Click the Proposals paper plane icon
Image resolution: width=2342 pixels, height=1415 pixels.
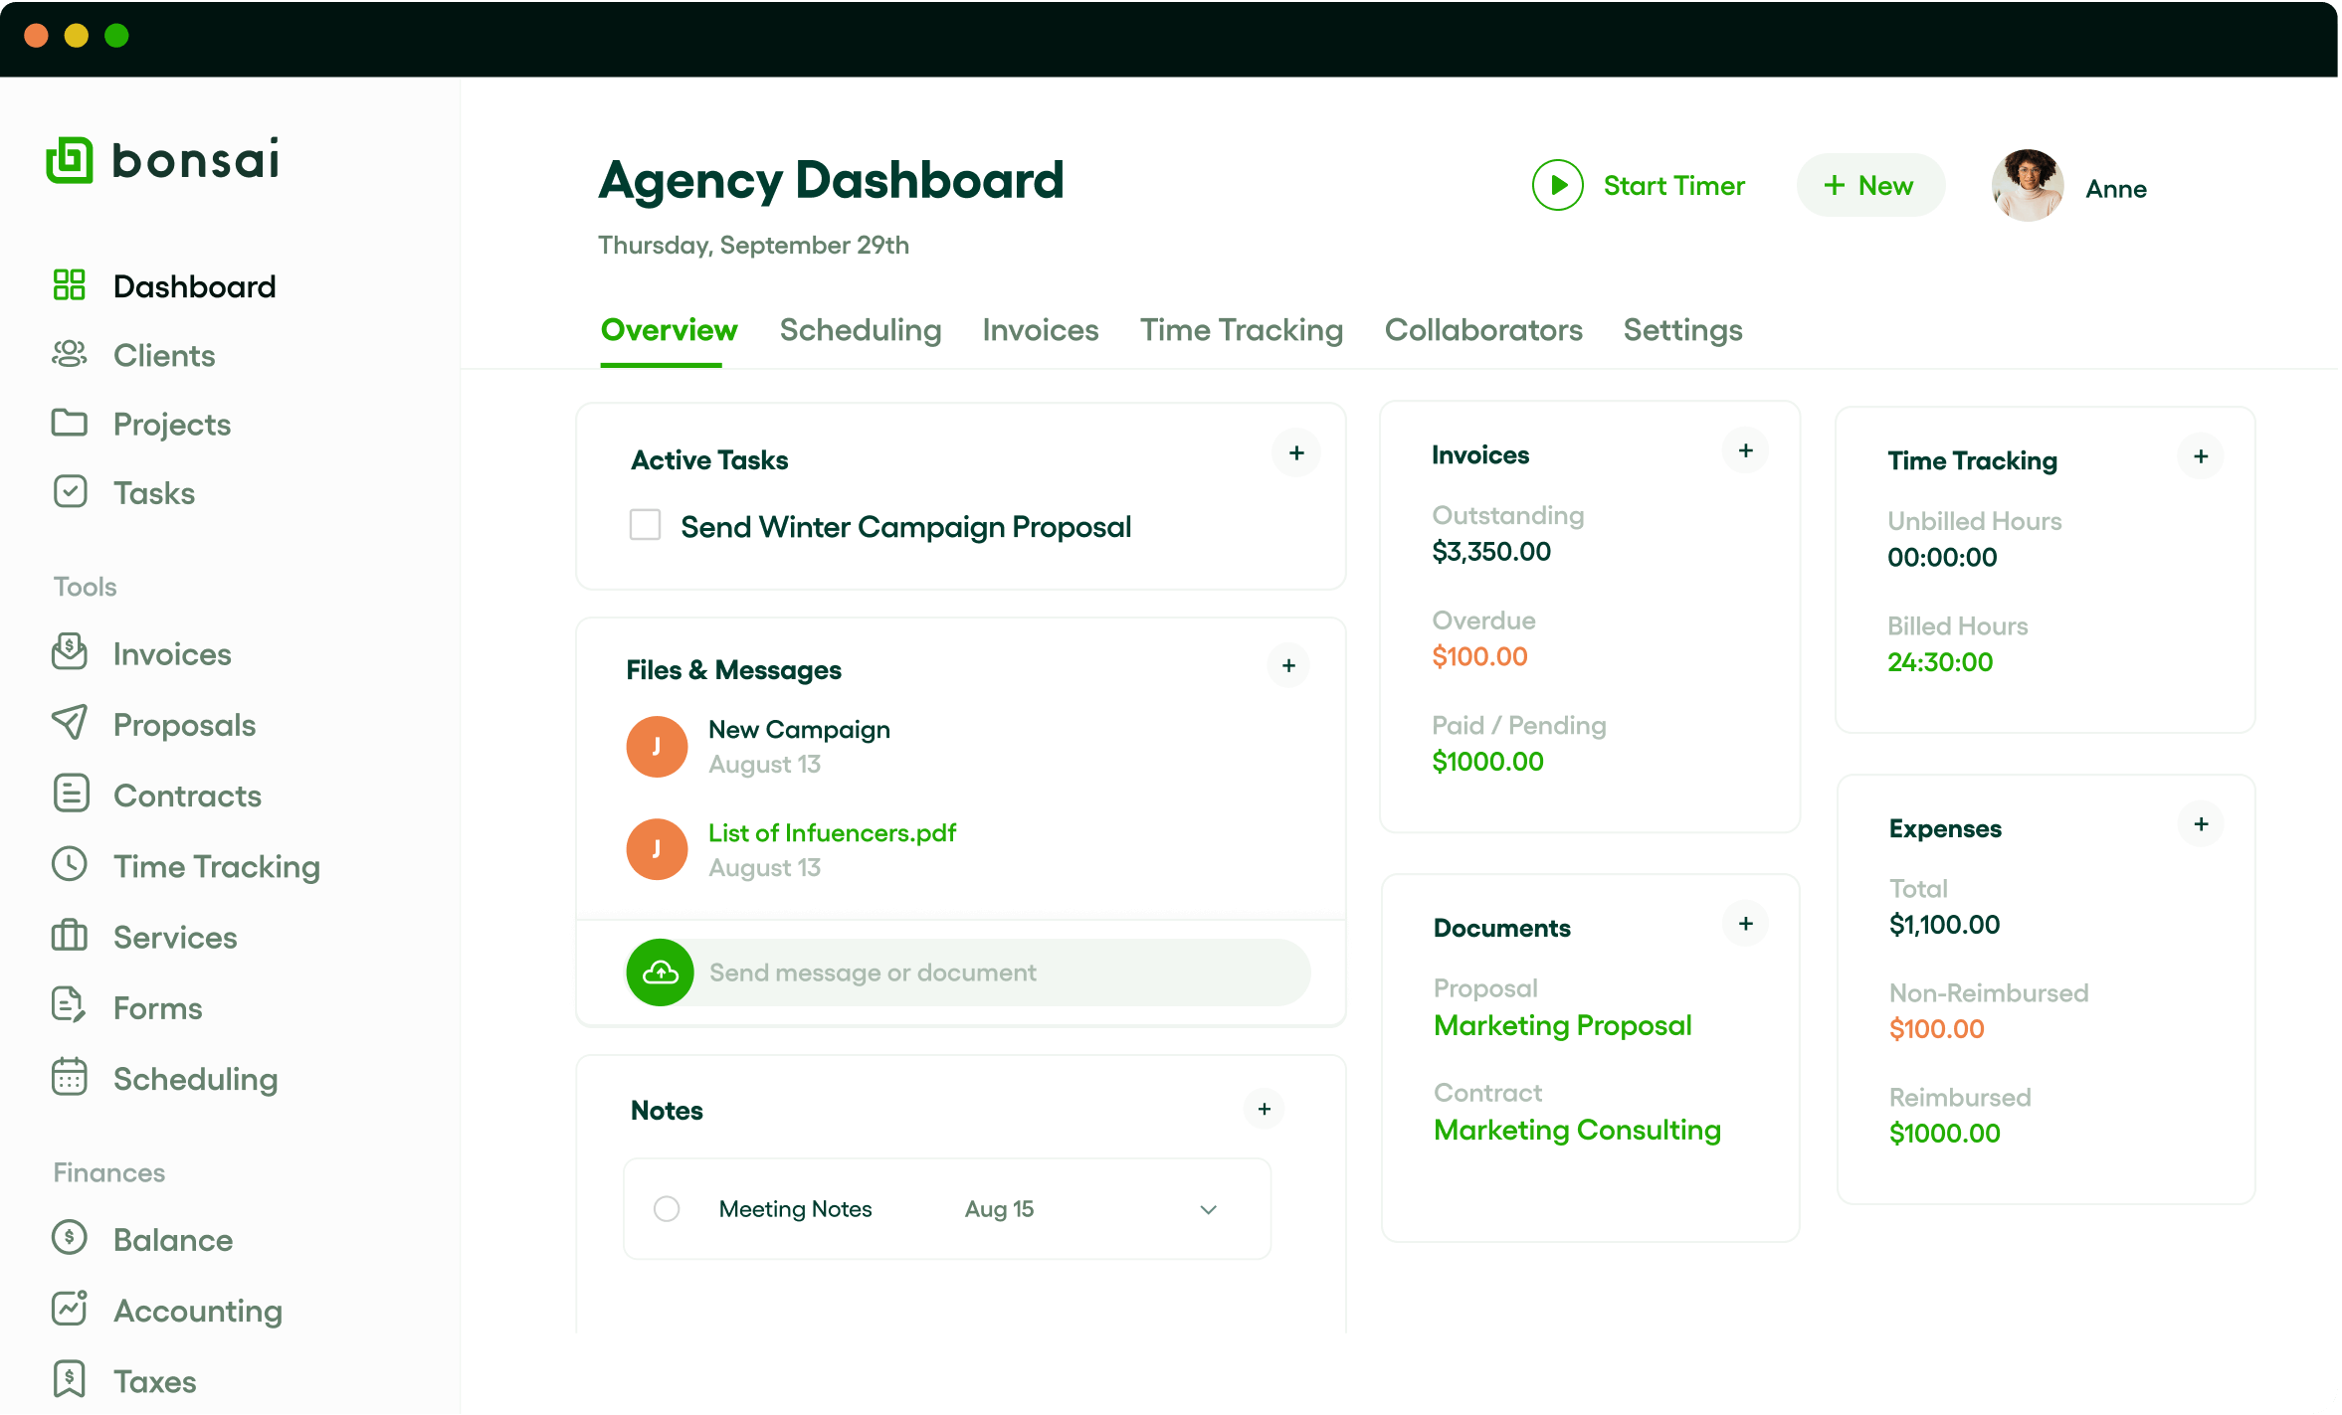(70, 723)
